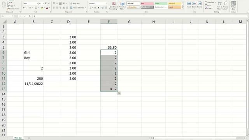Click the Borders icon
Image resolution: width=249 pixels, height=140 pixels.
[36, 8]
